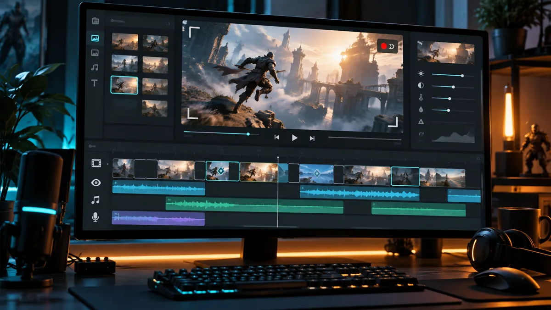This screenshot has width=551, height=310.
Task: Select the purple voiceover audio clip
Action: 158,218
